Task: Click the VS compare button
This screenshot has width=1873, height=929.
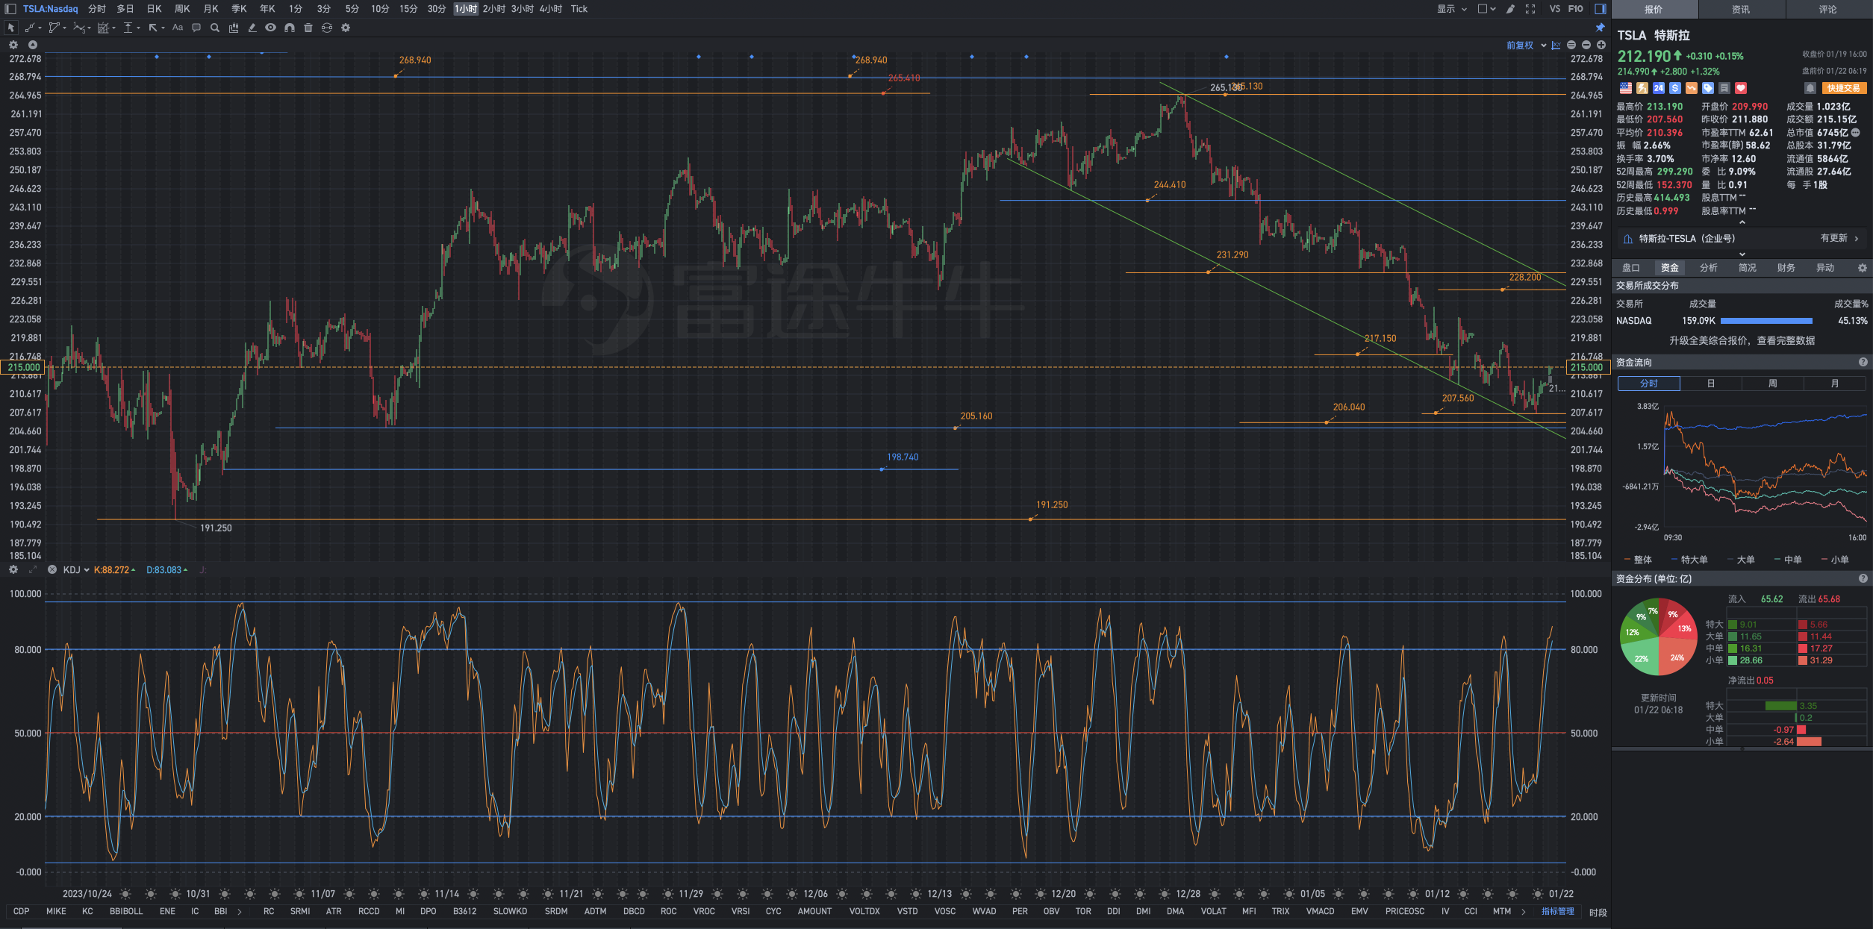Action: [x=1554, y=9]
